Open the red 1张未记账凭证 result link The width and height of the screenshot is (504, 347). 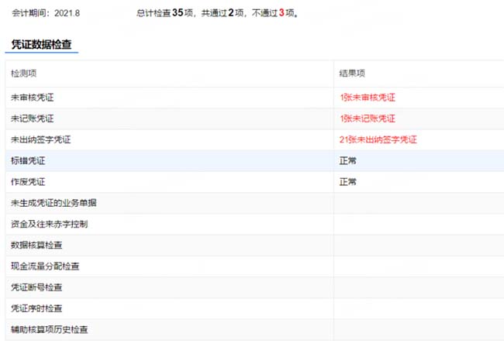tap(368, 119)
